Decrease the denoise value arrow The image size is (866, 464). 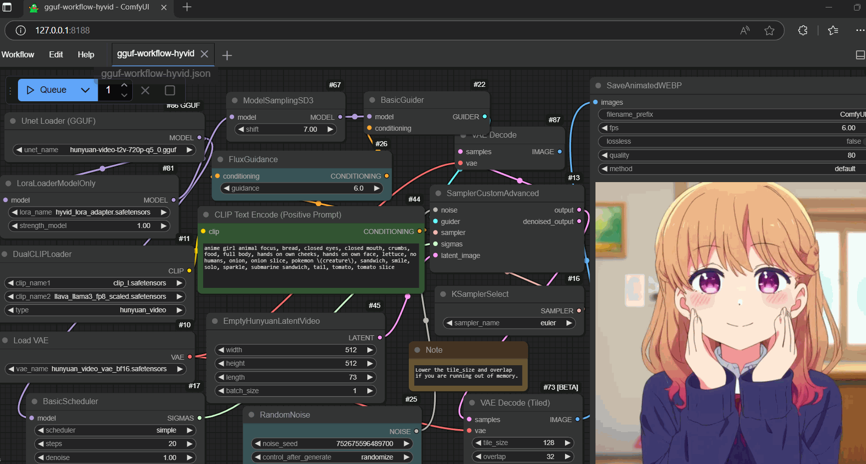pyautogui.click(x=40, y=458)
